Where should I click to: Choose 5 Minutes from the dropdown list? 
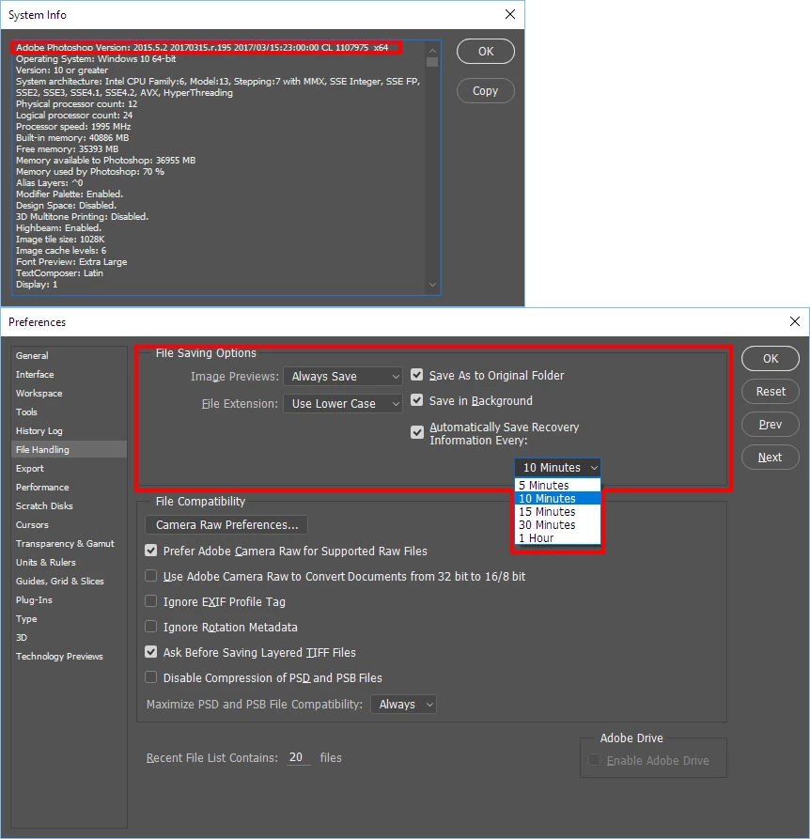557,486
